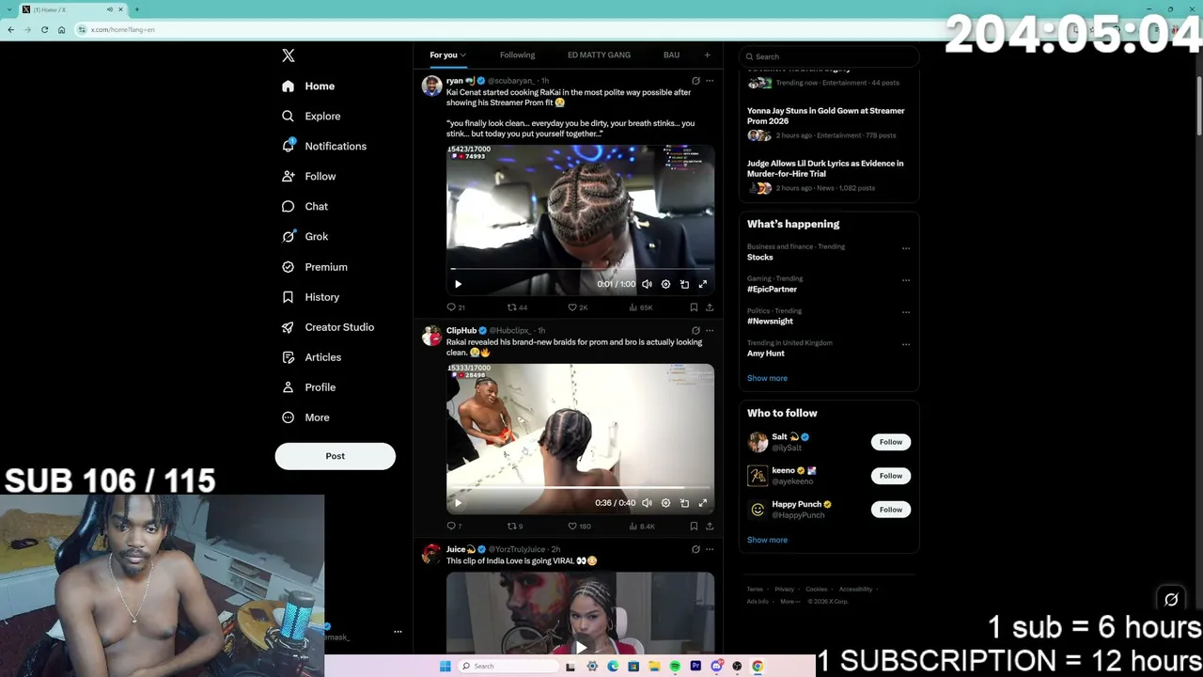Open options for the #Newsnight trend
1203x677 pixels.
pos(906,312)
